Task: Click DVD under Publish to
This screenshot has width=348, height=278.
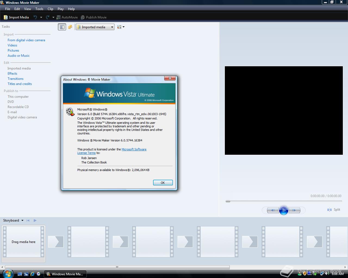Action: 11,102
